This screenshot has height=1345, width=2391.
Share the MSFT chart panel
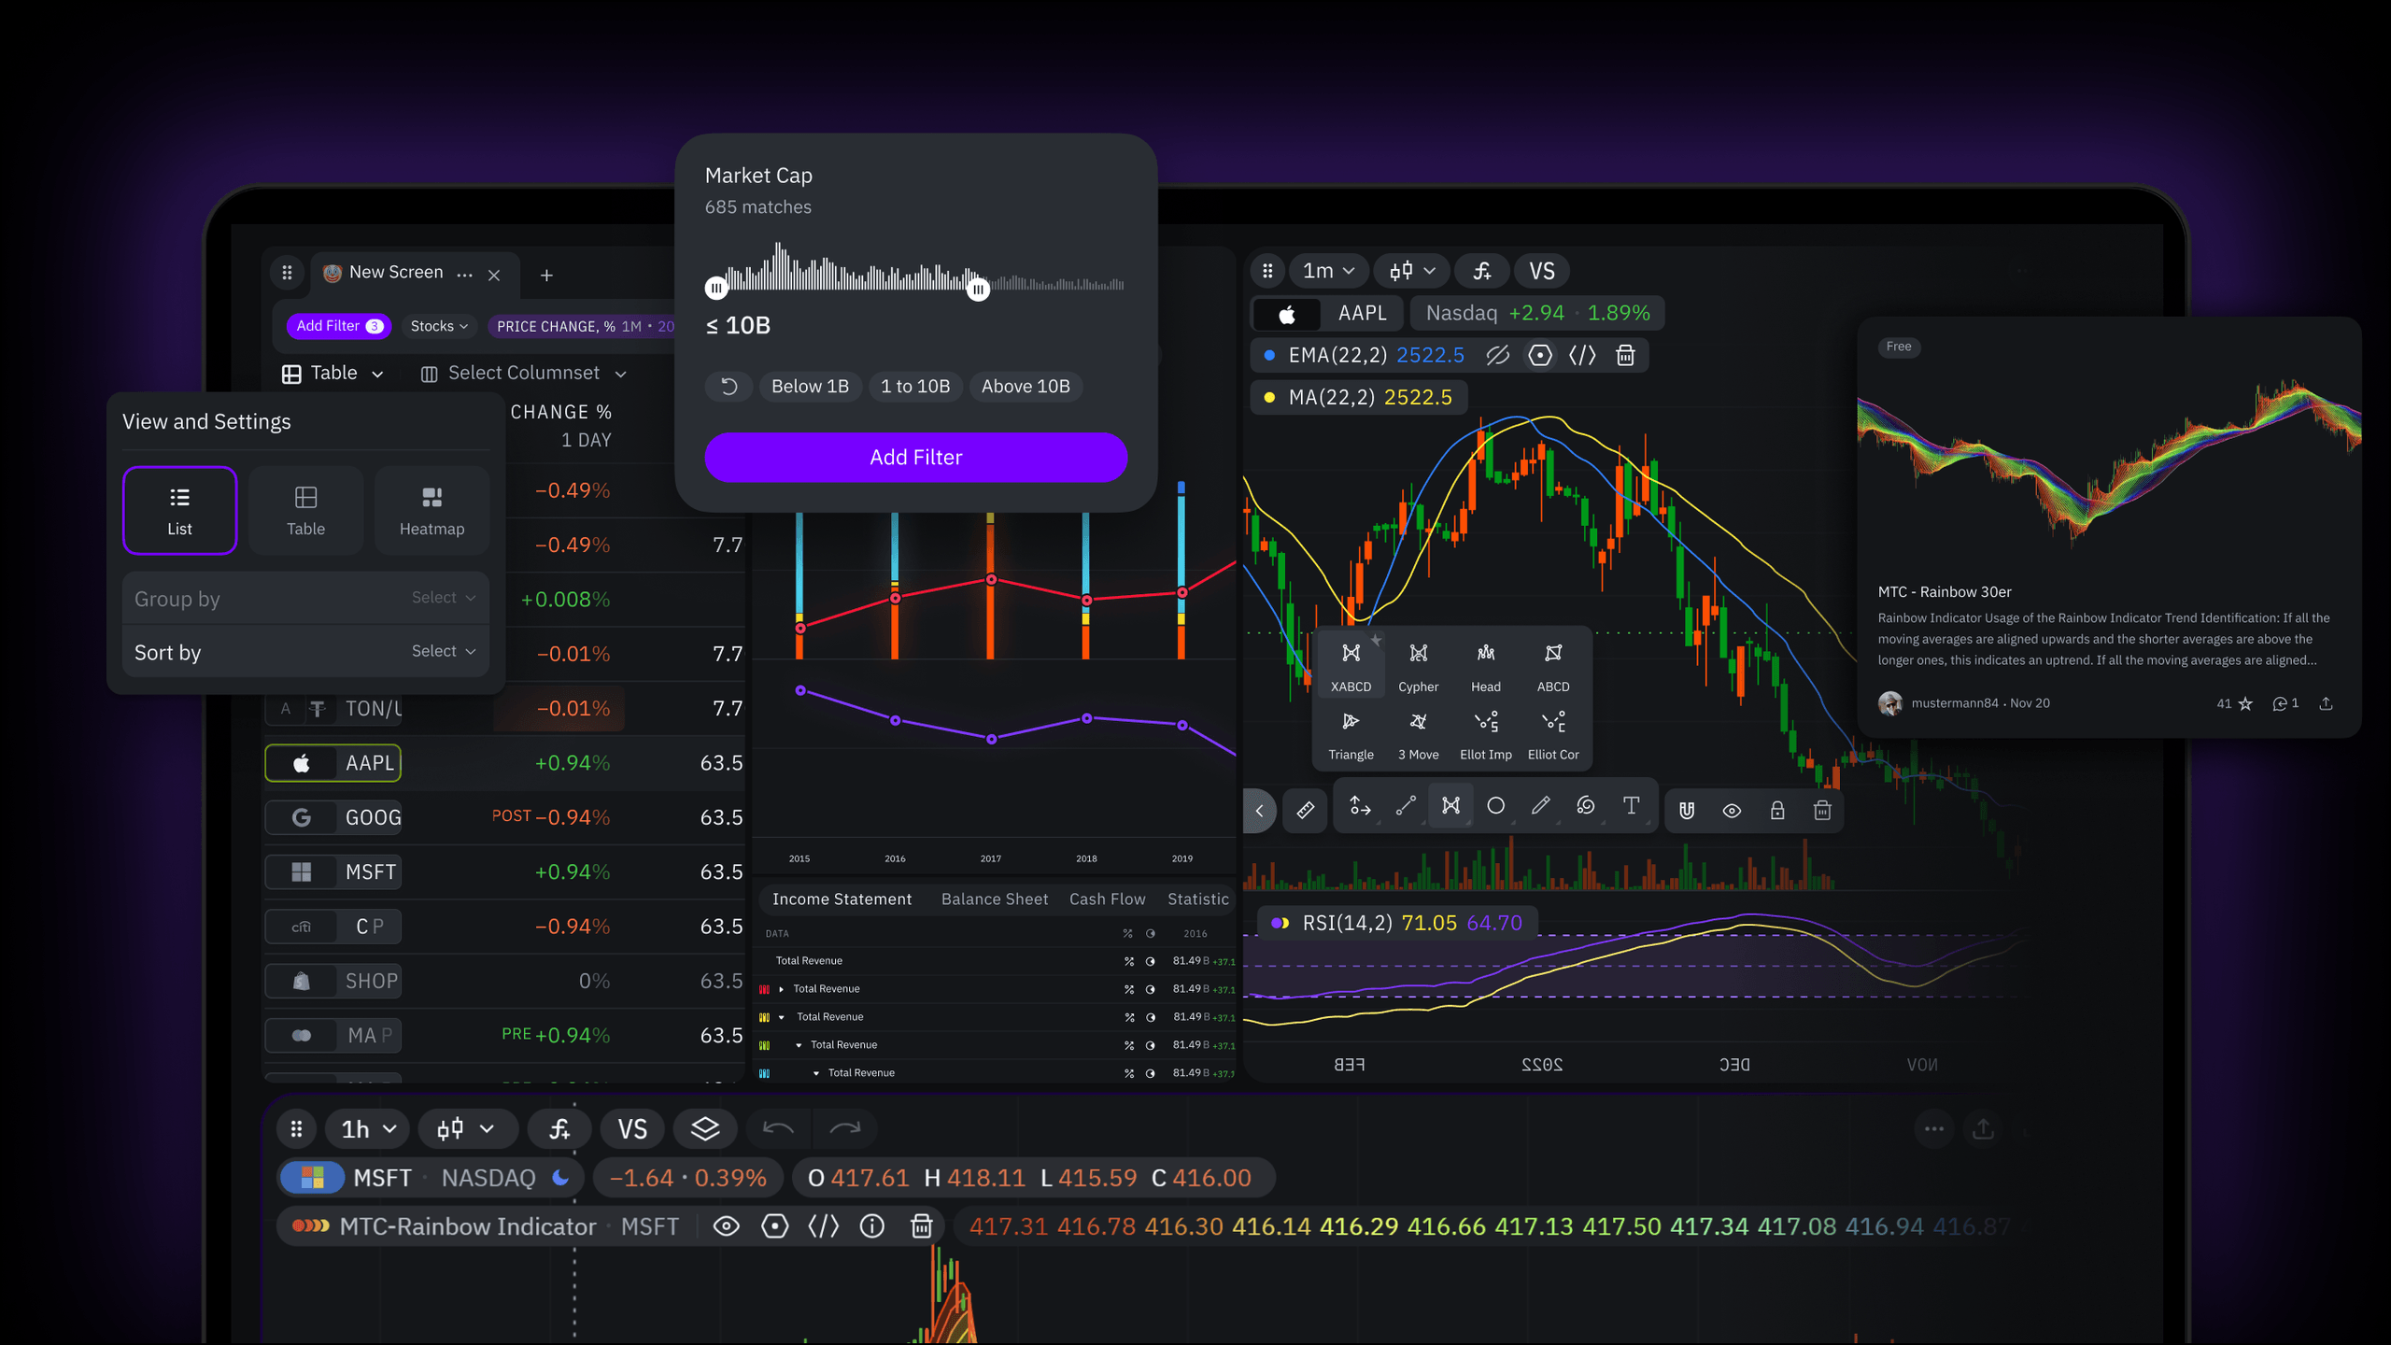[1983, 1128]
